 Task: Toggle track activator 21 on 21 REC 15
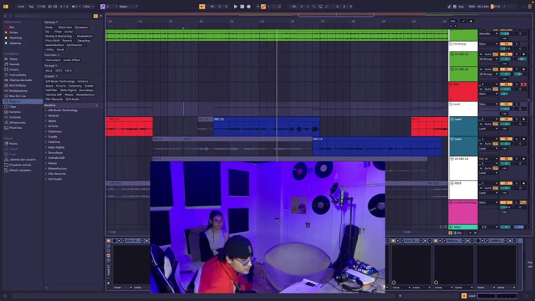click(x=506, y=69)
